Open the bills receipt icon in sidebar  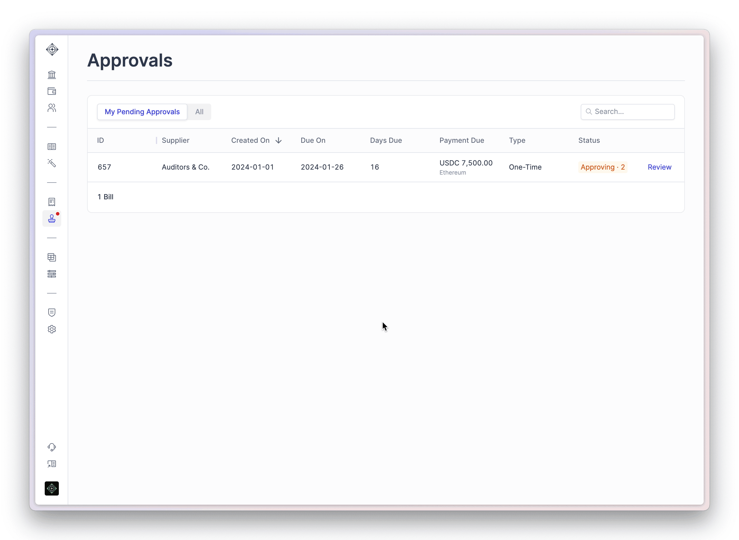[51, 202]
